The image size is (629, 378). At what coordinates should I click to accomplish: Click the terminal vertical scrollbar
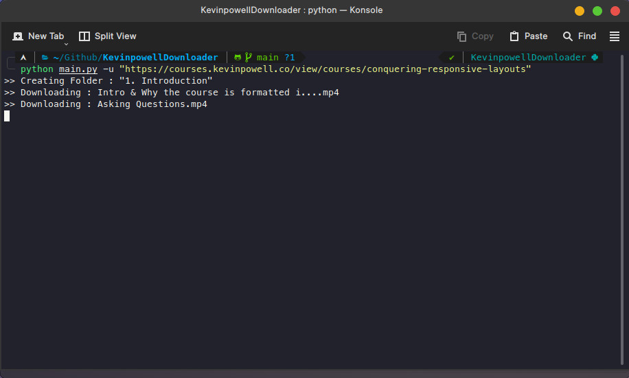[x=622, y=210]
